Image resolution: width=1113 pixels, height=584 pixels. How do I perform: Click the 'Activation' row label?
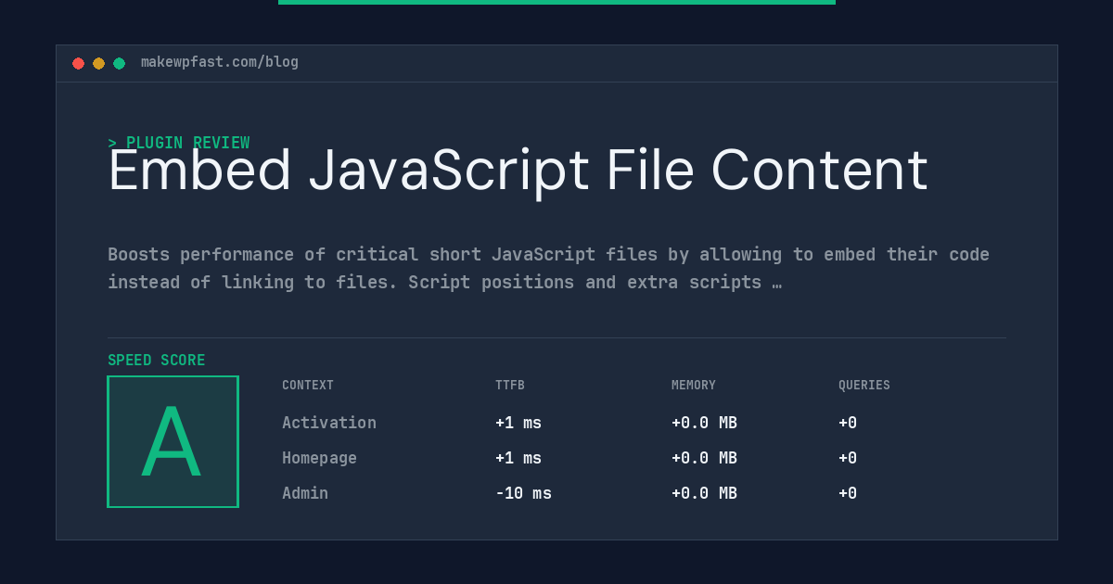(x=329, y=423)
